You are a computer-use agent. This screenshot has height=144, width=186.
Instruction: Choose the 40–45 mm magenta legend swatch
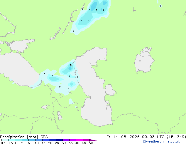coord(80,140)
